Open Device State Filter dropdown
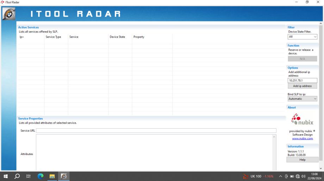The width and height of the screenshot is (324, 181). [x=302, y=37]
